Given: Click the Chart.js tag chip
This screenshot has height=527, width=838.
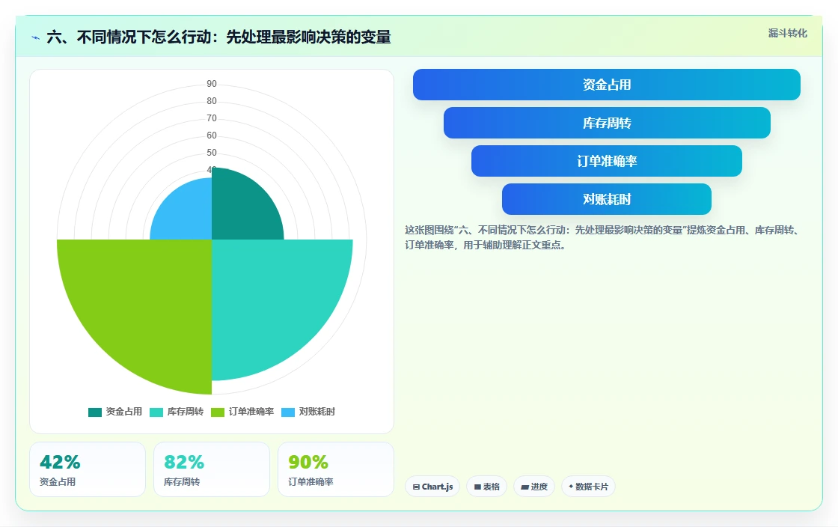Looking at the screenshot, I should pos(432,487).
